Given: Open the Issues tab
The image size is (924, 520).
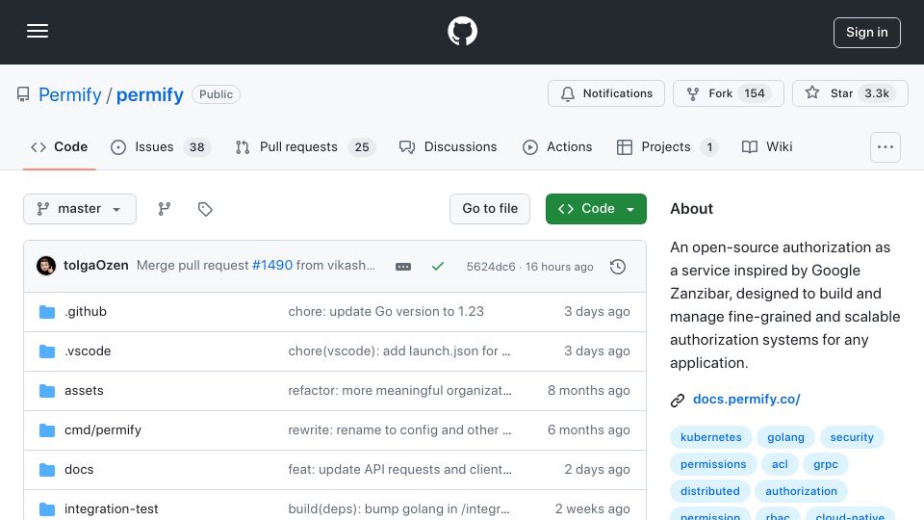Looking at the screenshot, I should (x=160, y=146).
